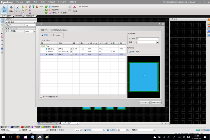Open the 寸法線 dimension line tool
This screenshot has height=140, width=210.
(75, 9)
